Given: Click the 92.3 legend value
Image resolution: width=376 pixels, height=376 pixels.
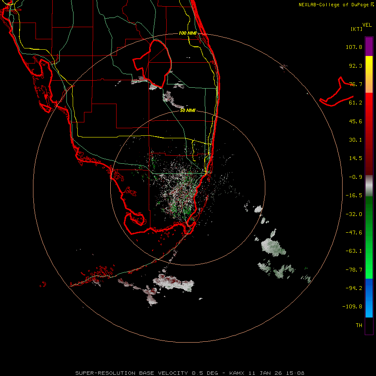Looking at the screenshot, I should pos(356,66).
